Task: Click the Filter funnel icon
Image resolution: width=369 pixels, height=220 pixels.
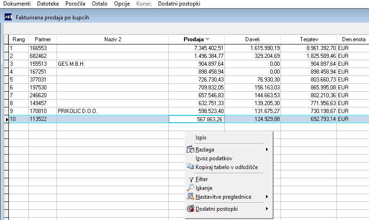Action: (191, 180)
